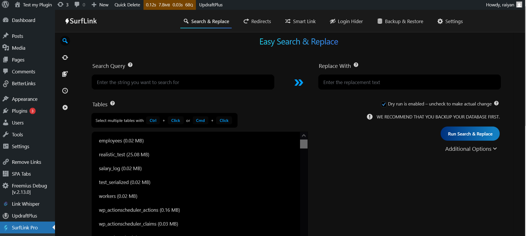Click the Replace With help icon
Viewport: 526px width, 236px height.
(356, 65)
